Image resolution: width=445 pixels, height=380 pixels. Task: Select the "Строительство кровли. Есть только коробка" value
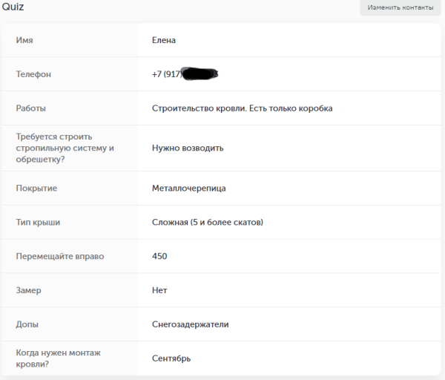click(x=242, y=108)
